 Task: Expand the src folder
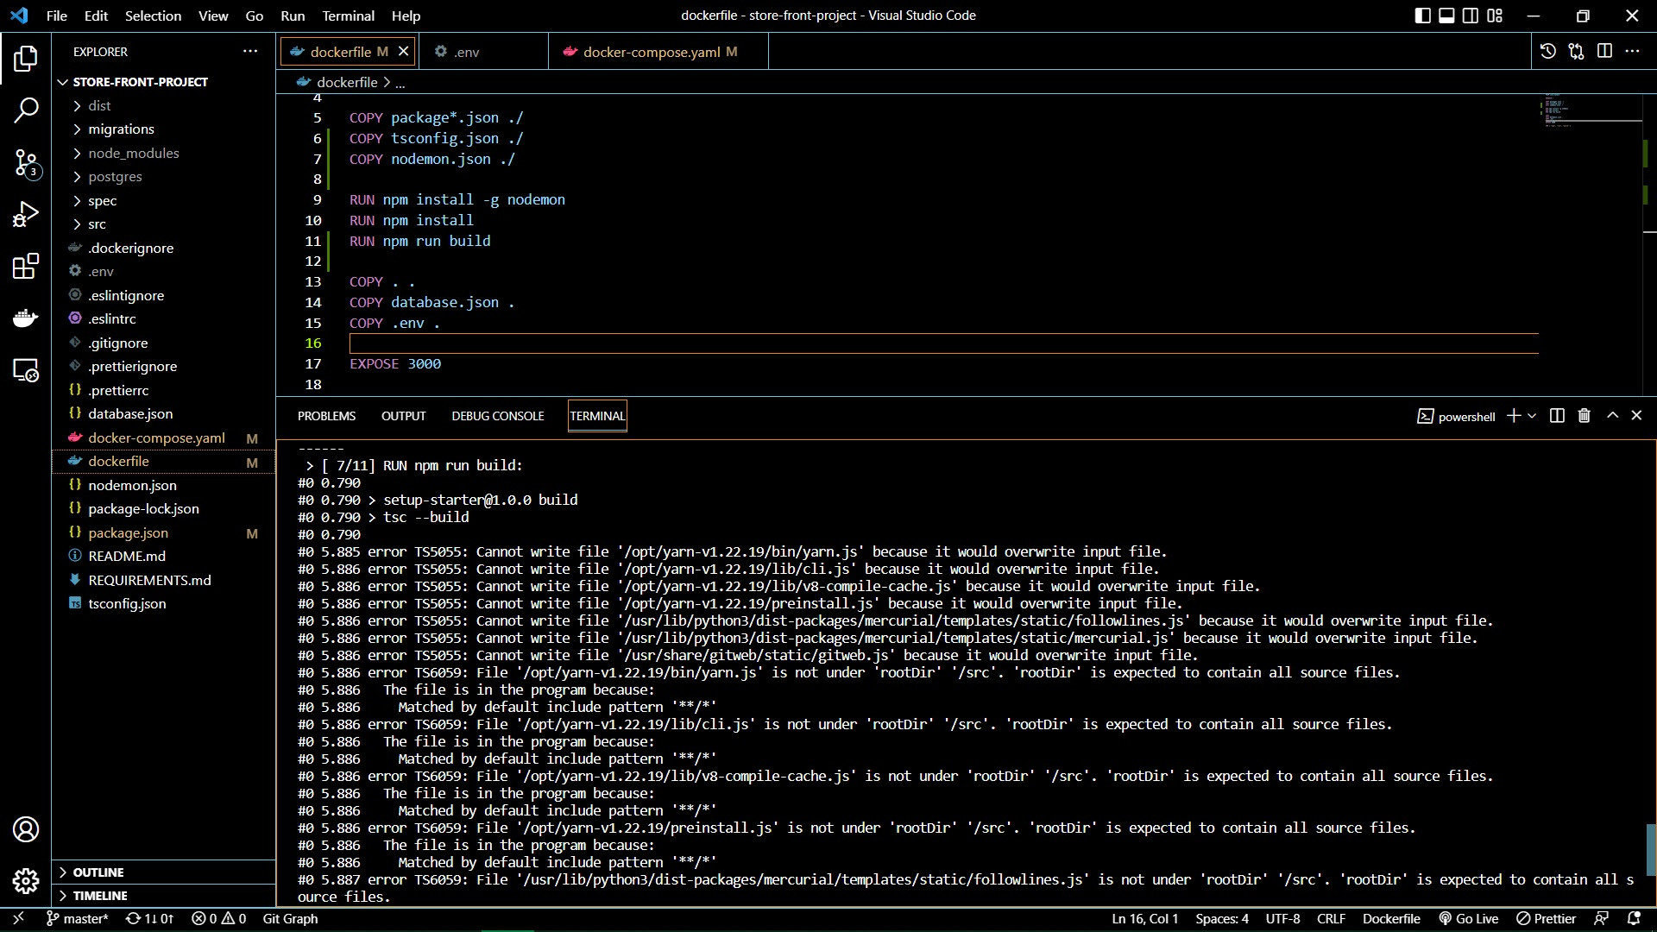(97, 224)
